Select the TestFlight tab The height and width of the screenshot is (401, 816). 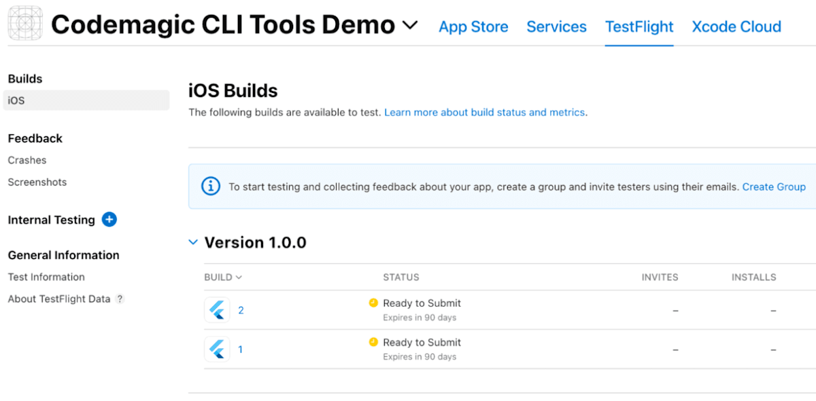point(639,26)
